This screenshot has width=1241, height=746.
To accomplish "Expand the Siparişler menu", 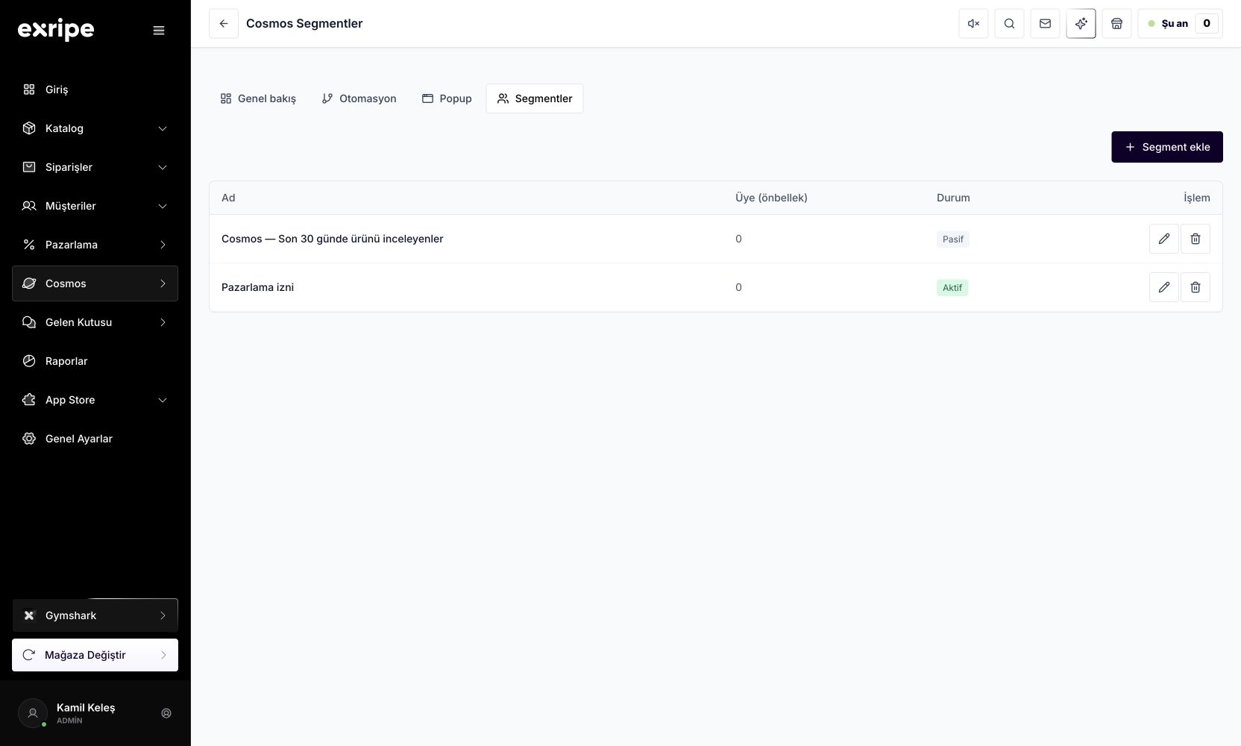I will click(x=95, y=167).
